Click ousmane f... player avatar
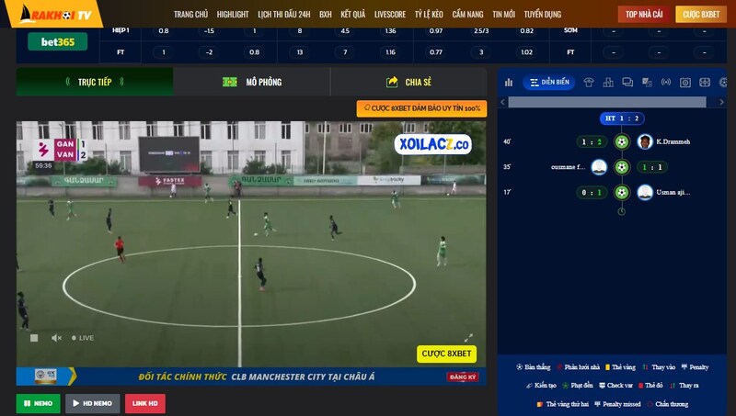The image size is (736, 416). pyautogui.click(x=599, y=167)
